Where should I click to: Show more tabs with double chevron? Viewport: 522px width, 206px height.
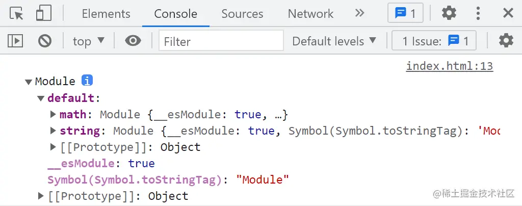(360, 13)
